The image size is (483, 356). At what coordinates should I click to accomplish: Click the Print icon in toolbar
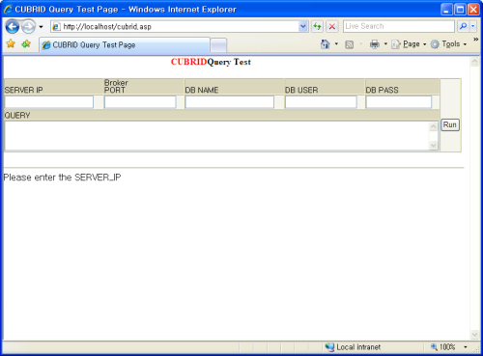coord(374,44)
